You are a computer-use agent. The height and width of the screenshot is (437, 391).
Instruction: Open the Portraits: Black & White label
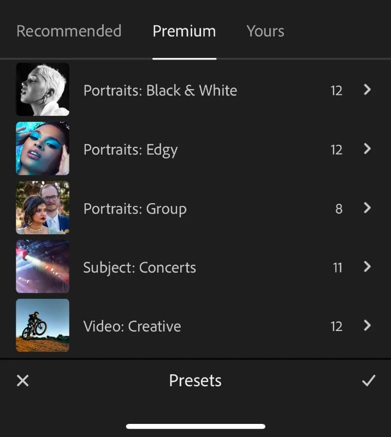[160, 90]
